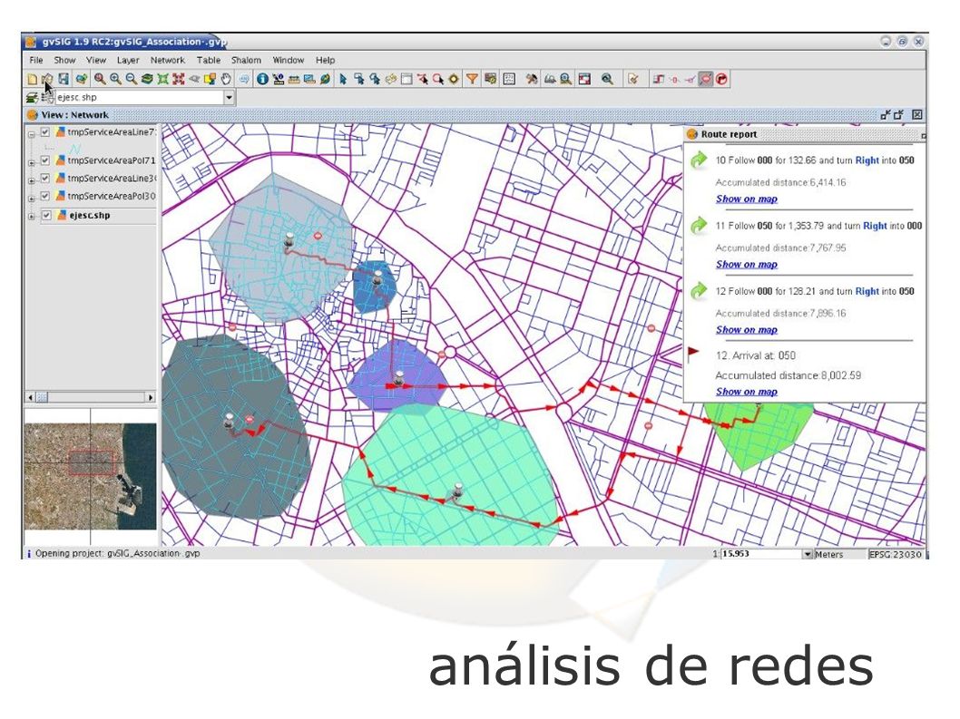Open the Window menu
This screenshot has width=960, height=719.
(289, 60)
